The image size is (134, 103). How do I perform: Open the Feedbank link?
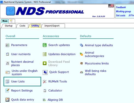click(121, 7)
